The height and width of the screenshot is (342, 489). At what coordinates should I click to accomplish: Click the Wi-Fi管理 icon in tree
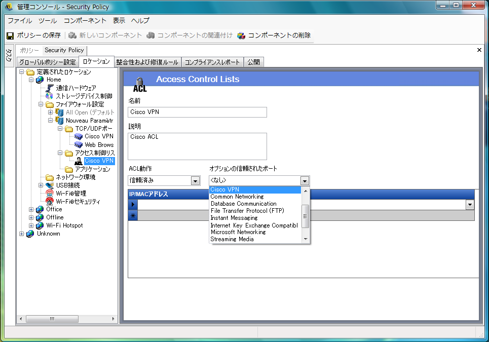(x=50, y=193)
